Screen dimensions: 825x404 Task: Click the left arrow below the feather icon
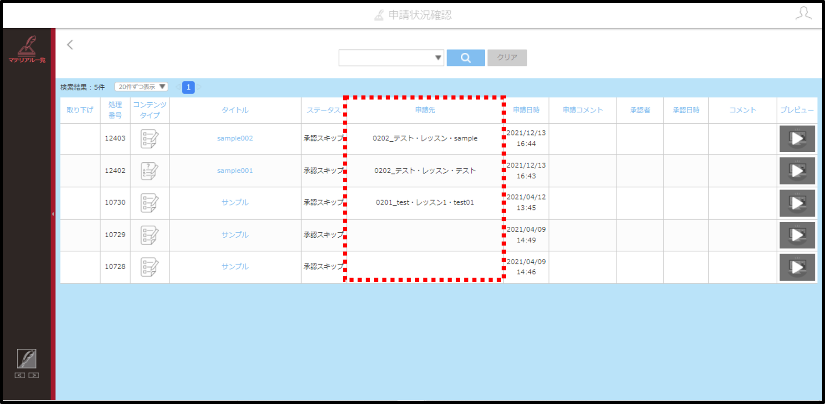pyautogui.click(x=20, y=375)
